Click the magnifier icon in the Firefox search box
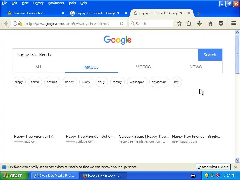 (133, 23)
